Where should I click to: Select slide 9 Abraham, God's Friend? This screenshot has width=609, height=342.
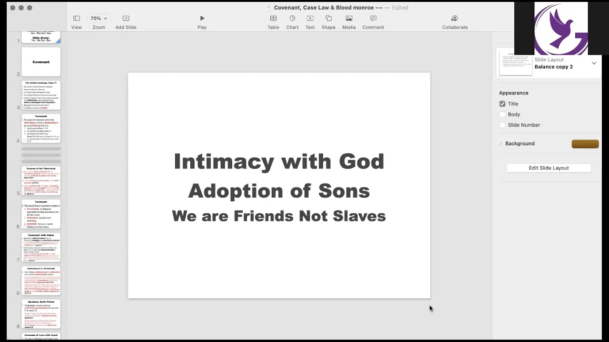(41, 313)
